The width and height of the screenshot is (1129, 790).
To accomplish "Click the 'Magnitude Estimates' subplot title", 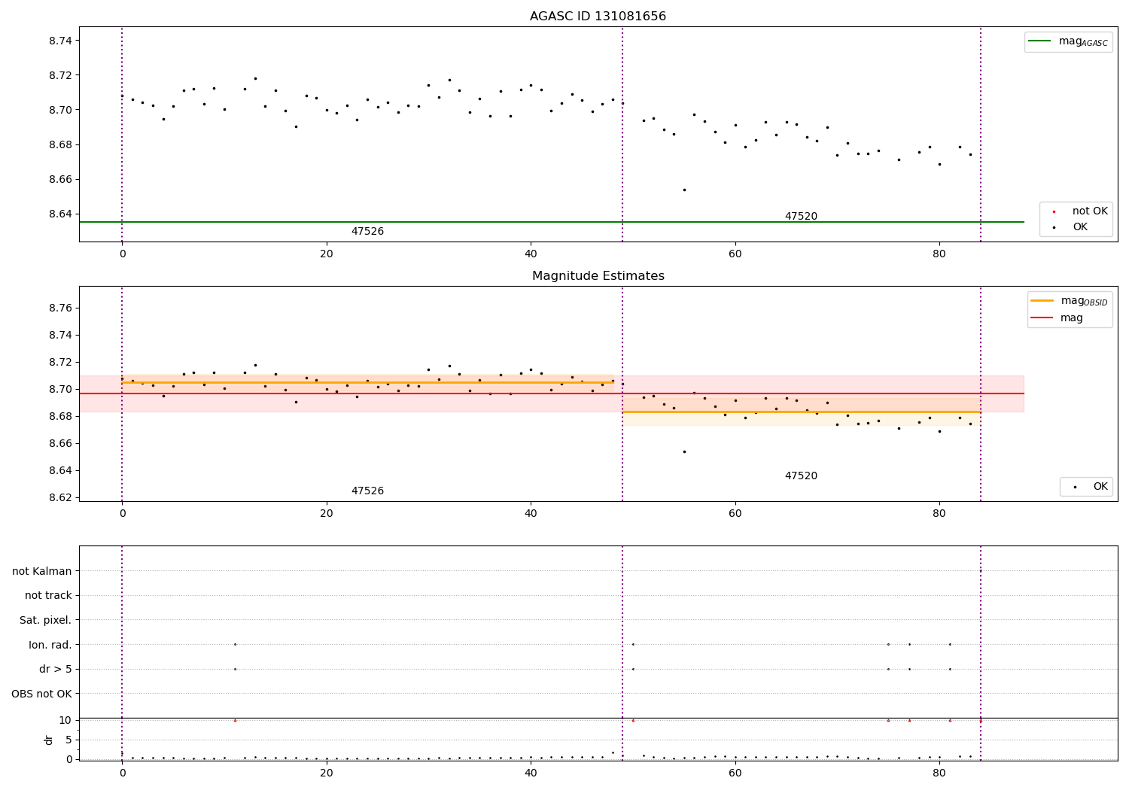I will tap(598, 276).
